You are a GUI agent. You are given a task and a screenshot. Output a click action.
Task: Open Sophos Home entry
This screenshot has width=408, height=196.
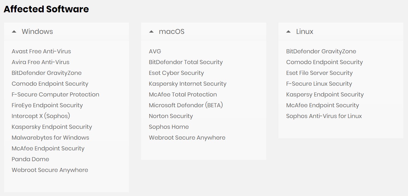point(169,127)
